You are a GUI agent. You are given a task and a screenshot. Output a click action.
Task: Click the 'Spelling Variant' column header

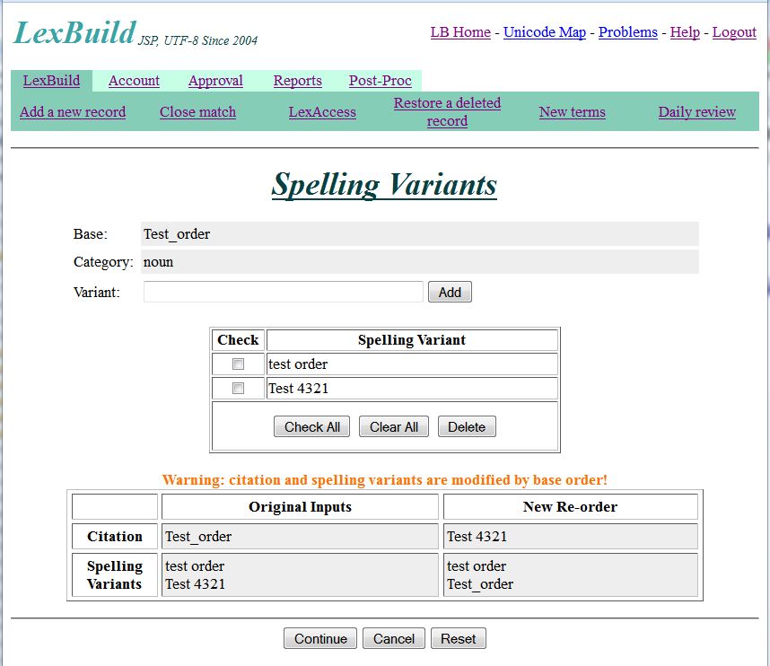(x=412, y=340)
